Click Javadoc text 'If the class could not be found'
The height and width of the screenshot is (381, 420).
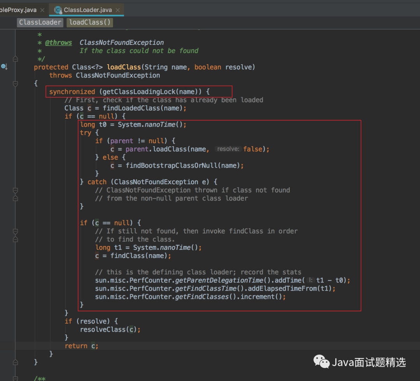(139, 51)
